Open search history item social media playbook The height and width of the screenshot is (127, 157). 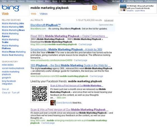[x=13, y=68]
